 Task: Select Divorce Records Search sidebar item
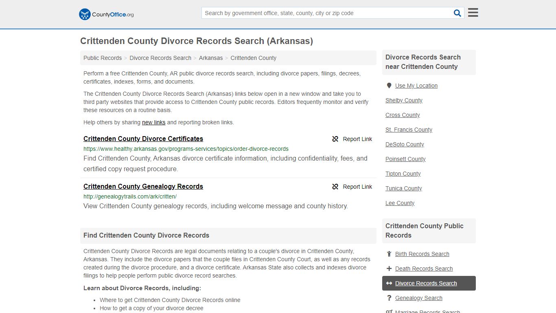(x=429, y=283)
